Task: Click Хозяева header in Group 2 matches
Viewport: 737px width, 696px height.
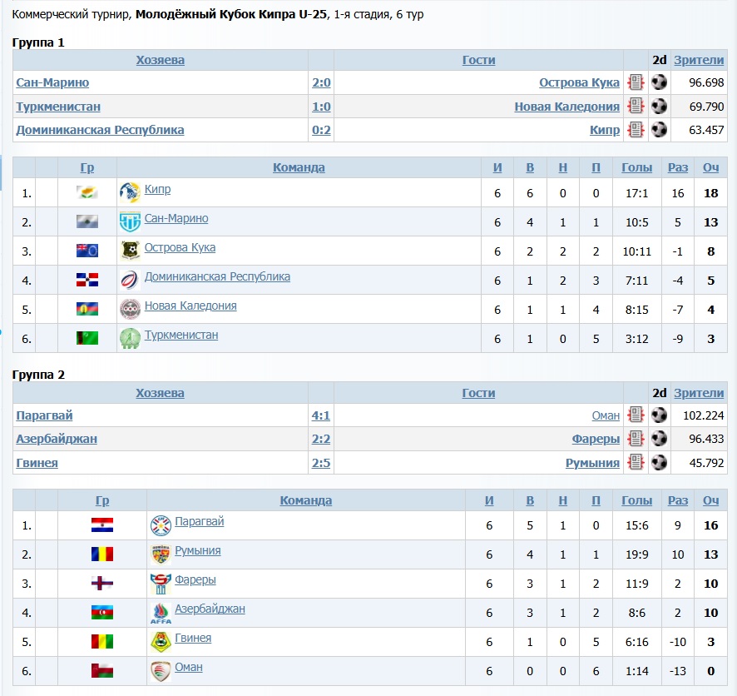Action: pyautogui.click(x=161, y=393)
